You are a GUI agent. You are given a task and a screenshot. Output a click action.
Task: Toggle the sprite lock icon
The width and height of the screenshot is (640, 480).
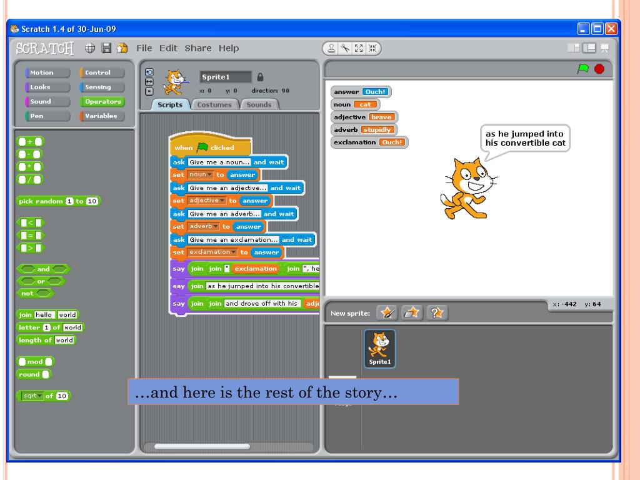[x=260, y=77]
